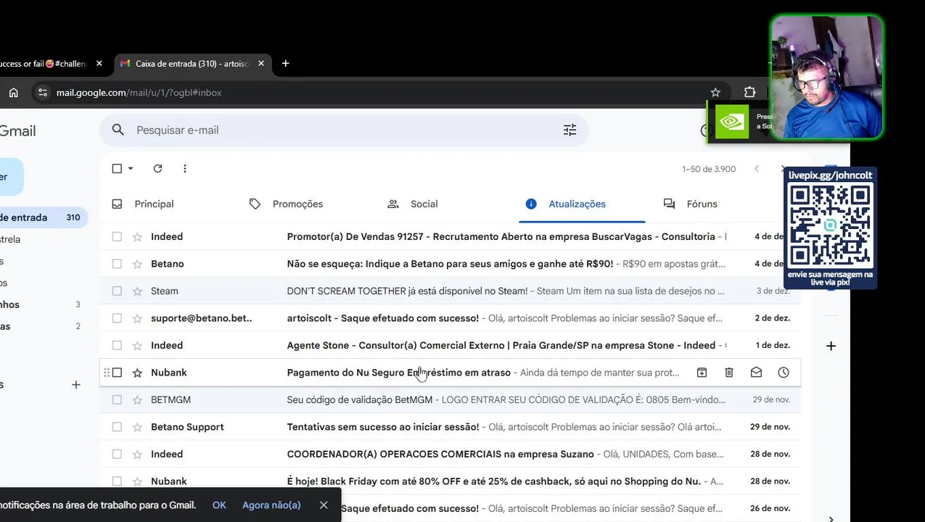Screen dimensions: 925x522
Task: Open the browser extensions puzzle icon
Action: [749, 92]
